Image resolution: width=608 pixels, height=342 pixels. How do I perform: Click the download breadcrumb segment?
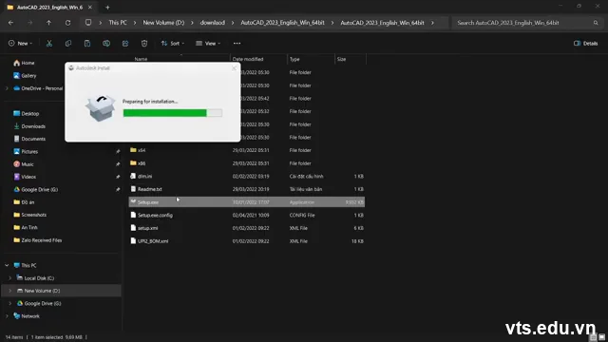pyautogui.click(x=212, y=23)
